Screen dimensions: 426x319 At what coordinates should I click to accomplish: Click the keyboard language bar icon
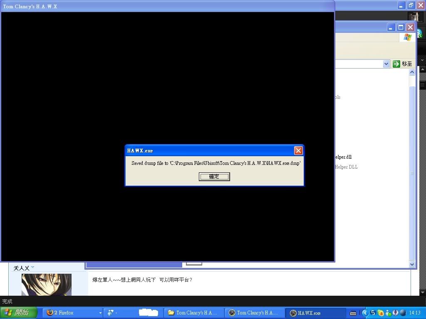[353, 313]
